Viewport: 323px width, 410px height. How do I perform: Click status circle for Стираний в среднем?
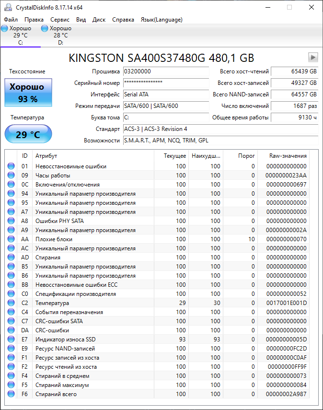tap(11, 376)
